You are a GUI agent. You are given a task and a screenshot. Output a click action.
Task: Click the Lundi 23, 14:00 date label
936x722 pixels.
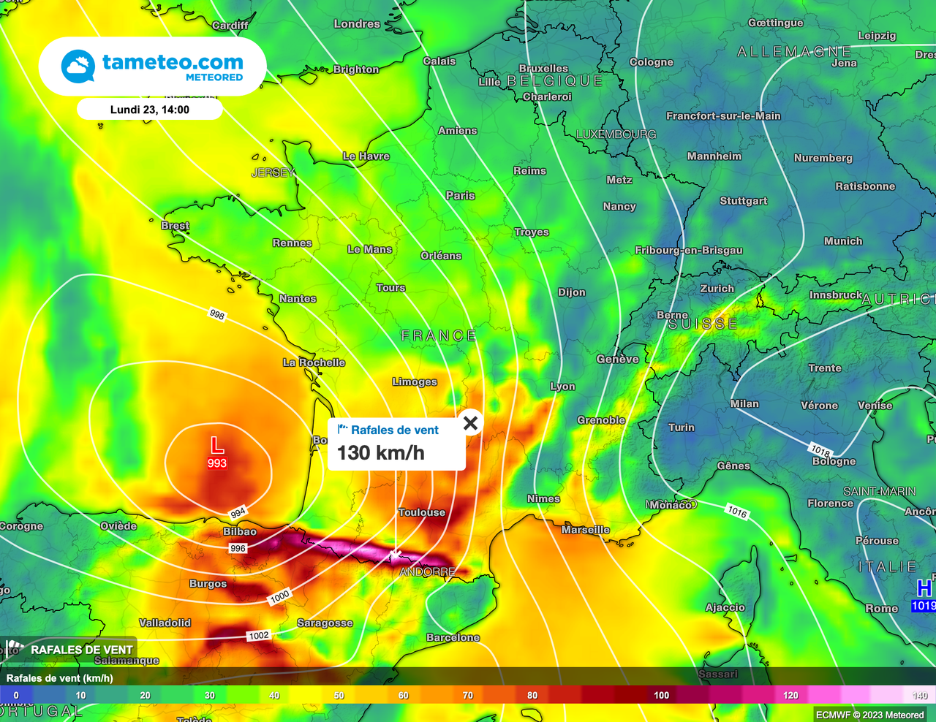coord(150,110)
